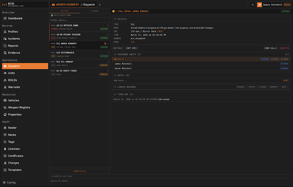Click the Properties house icon
The height and width of the screenshot is (187, 293).
coord(5,114)
